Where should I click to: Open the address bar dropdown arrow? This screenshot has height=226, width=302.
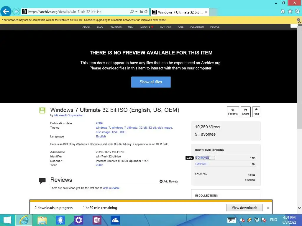coord(136,12)
